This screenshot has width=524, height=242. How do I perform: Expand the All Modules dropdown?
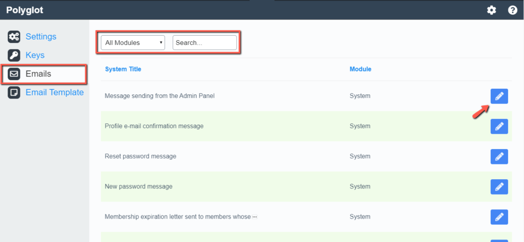pos(133,43)
